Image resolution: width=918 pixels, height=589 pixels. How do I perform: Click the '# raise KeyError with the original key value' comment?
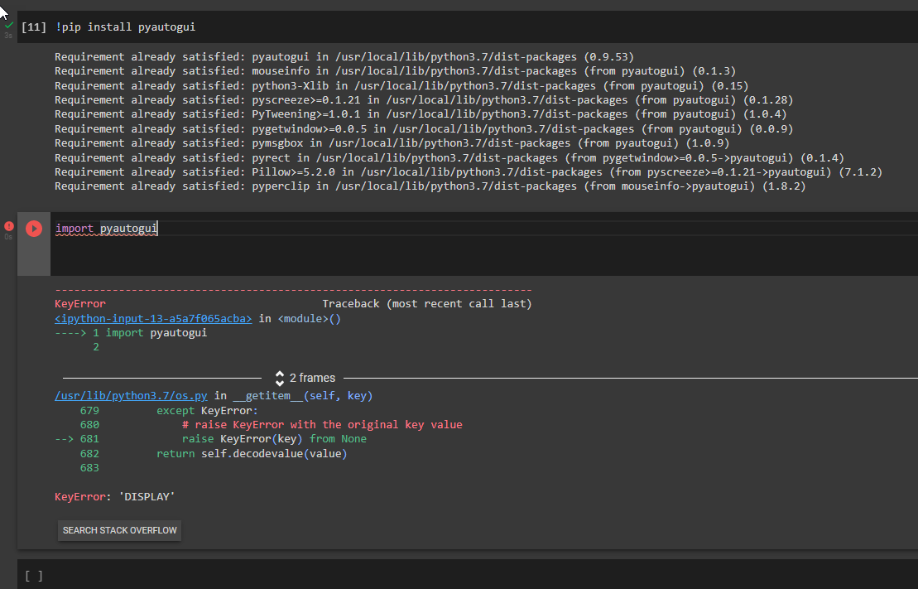tap(322, 424)
